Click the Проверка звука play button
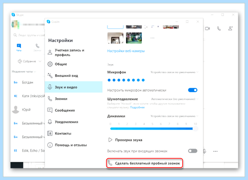This screenshot has height=180, width=248. (x=110, y=140)
